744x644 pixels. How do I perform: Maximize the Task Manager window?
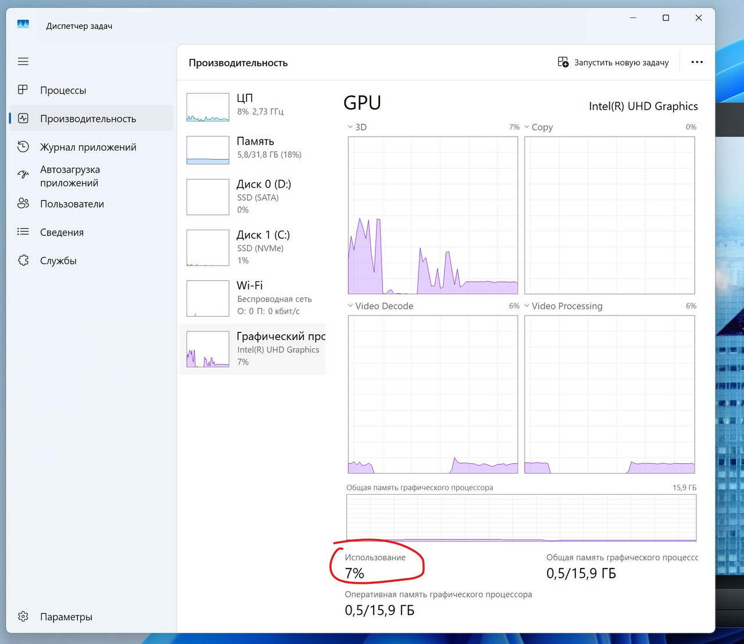(x=666, y=18)
